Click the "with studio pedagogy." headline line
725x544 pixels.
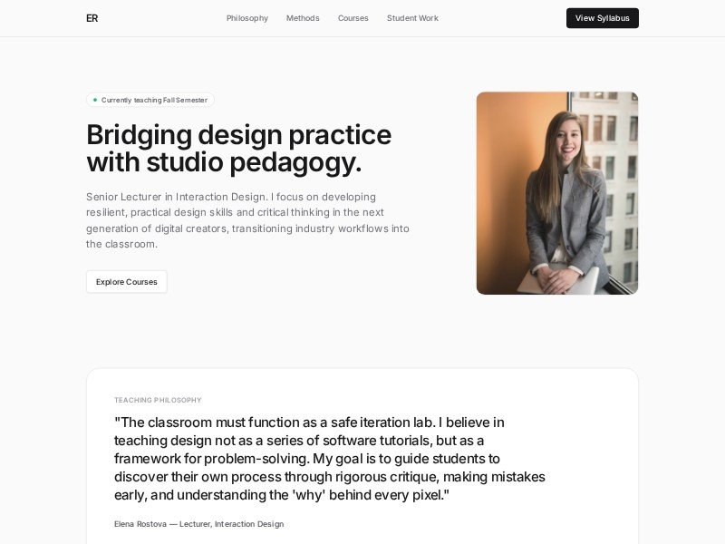pos(224,163)
